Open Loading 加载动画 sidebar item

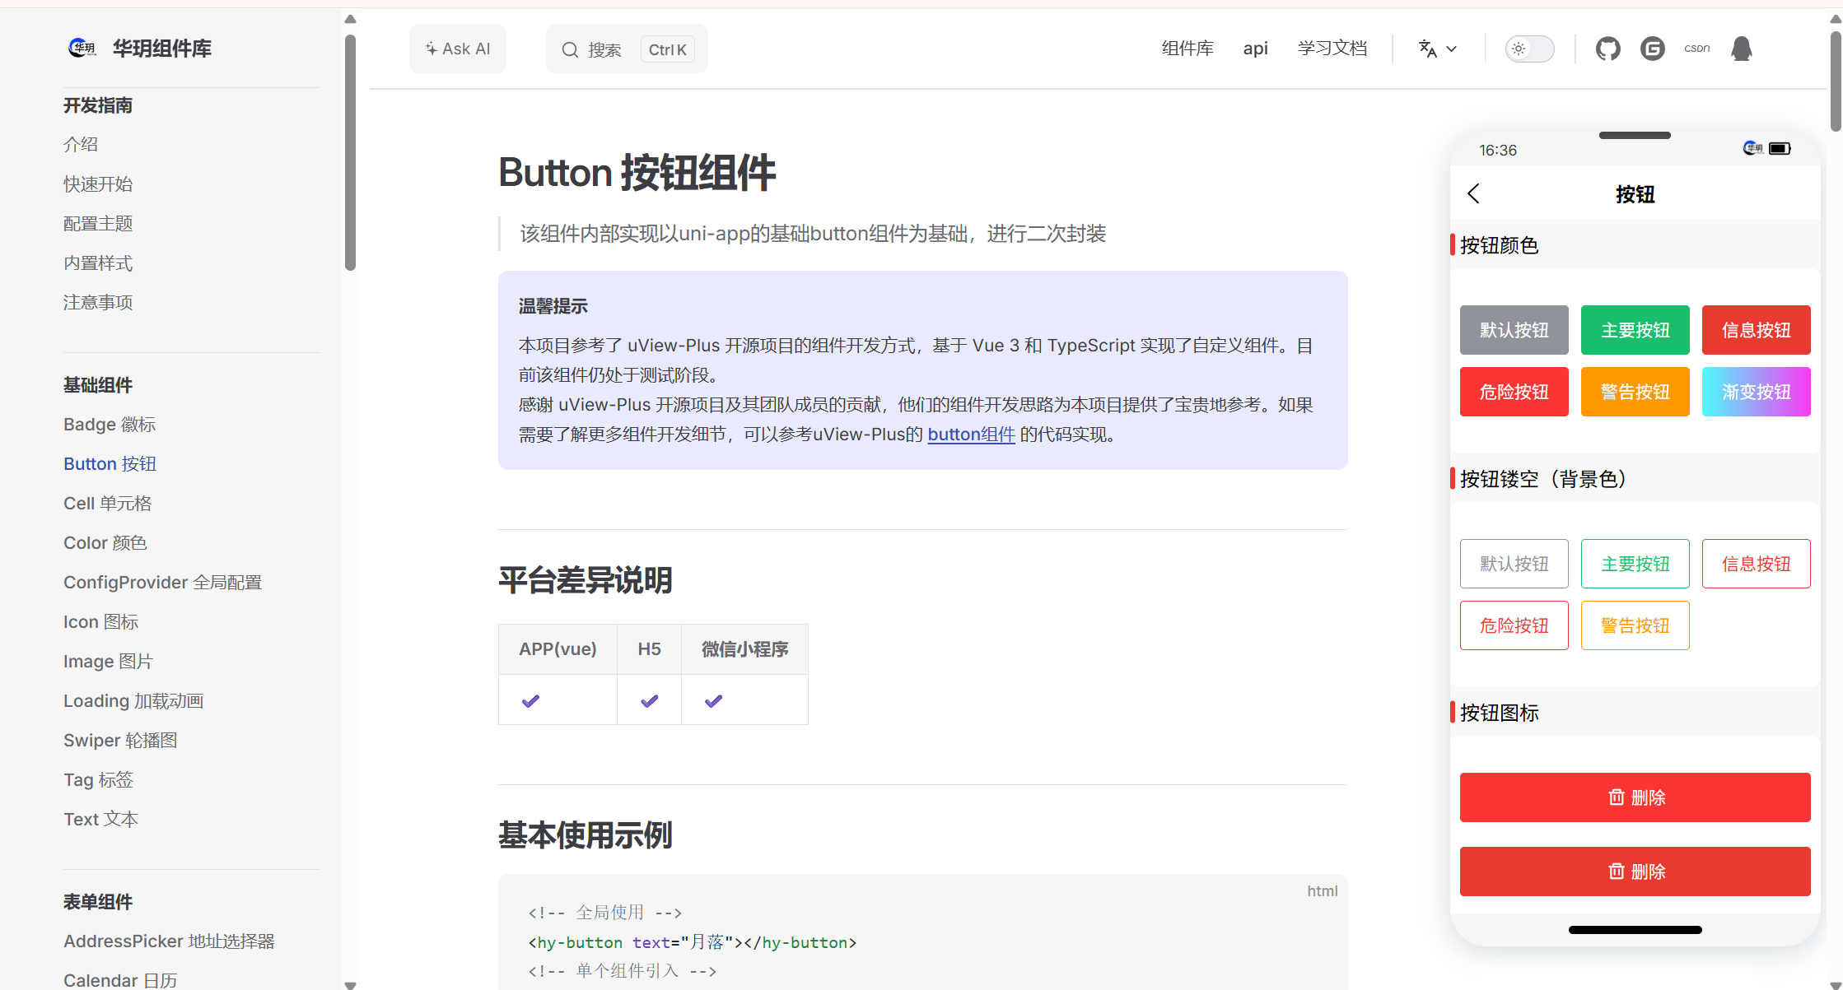click(133, 701)
